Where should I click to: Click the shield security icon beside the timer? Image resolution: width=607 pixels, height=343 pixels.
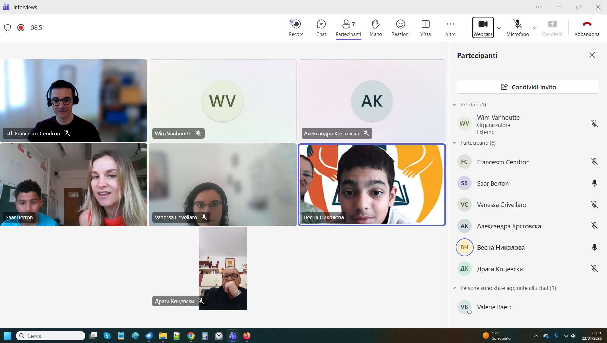click(8, 28)
